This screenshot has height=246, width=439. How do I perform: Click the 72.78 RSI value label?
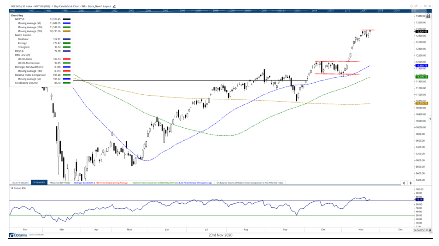point(419,200)
